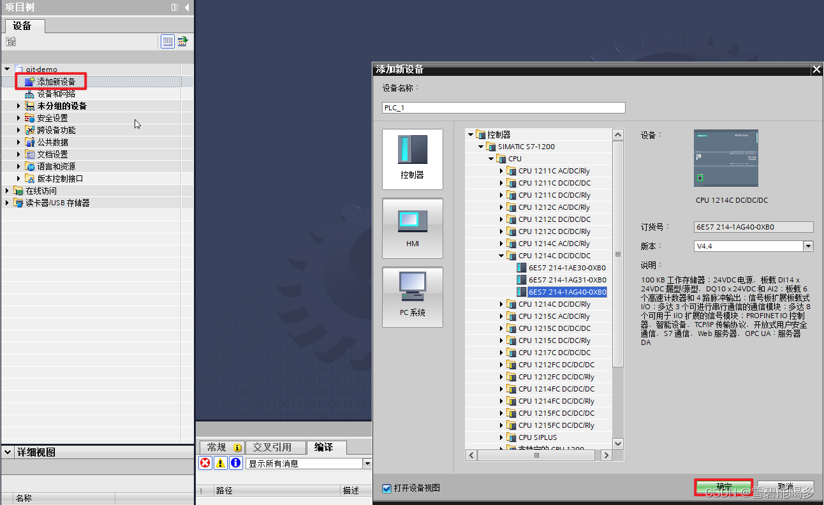Click the CPU module icon of 6ES7 214-1AE30-0XB0
Viewport: 824px width, 505px height.
coord(522,268)
